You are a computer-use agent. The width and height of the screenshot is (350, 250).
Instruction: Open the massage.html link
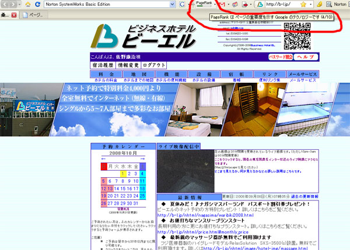[255, 248]
